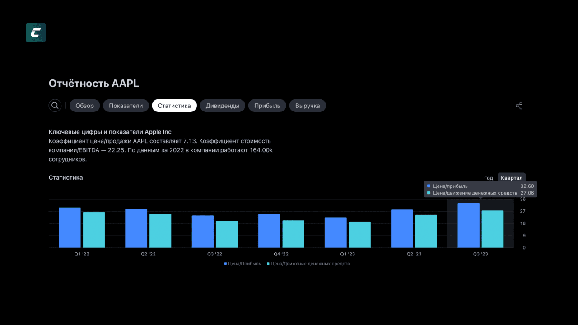Click the Q2 '22 axis label
Screen dimensions: 578x325
coord(148,254)
